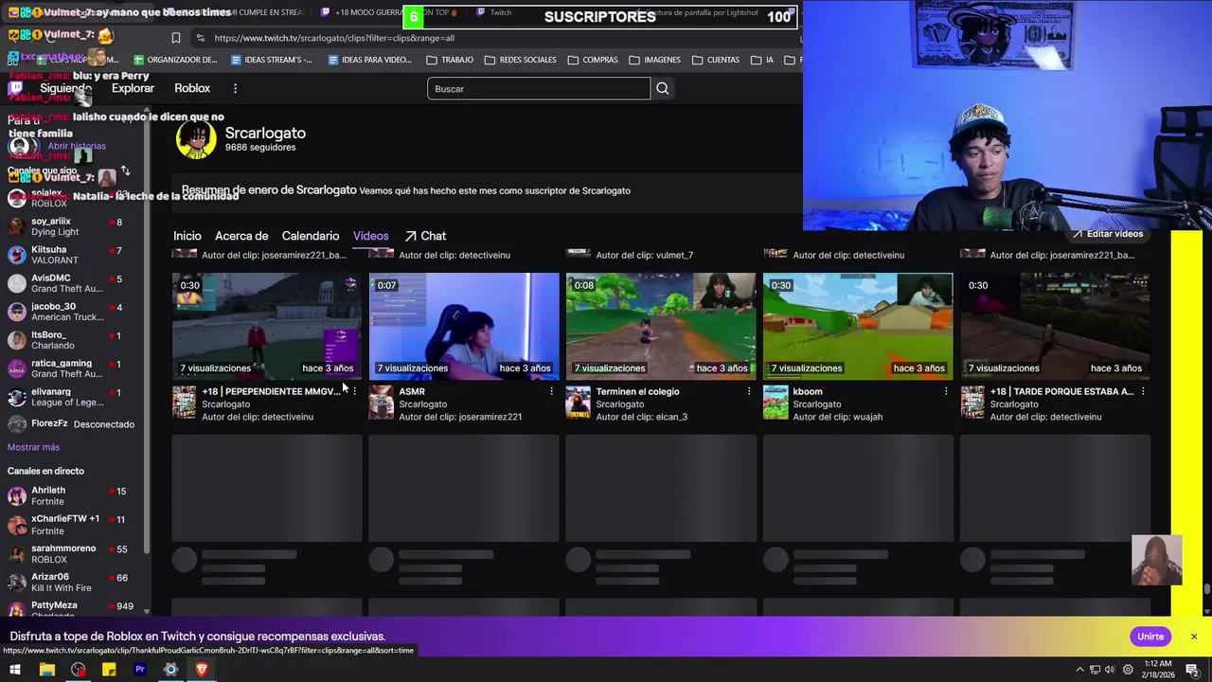Open options menu for the kboom clip
The height and width of the screenshot is (682, 1212).
(945, 391)
